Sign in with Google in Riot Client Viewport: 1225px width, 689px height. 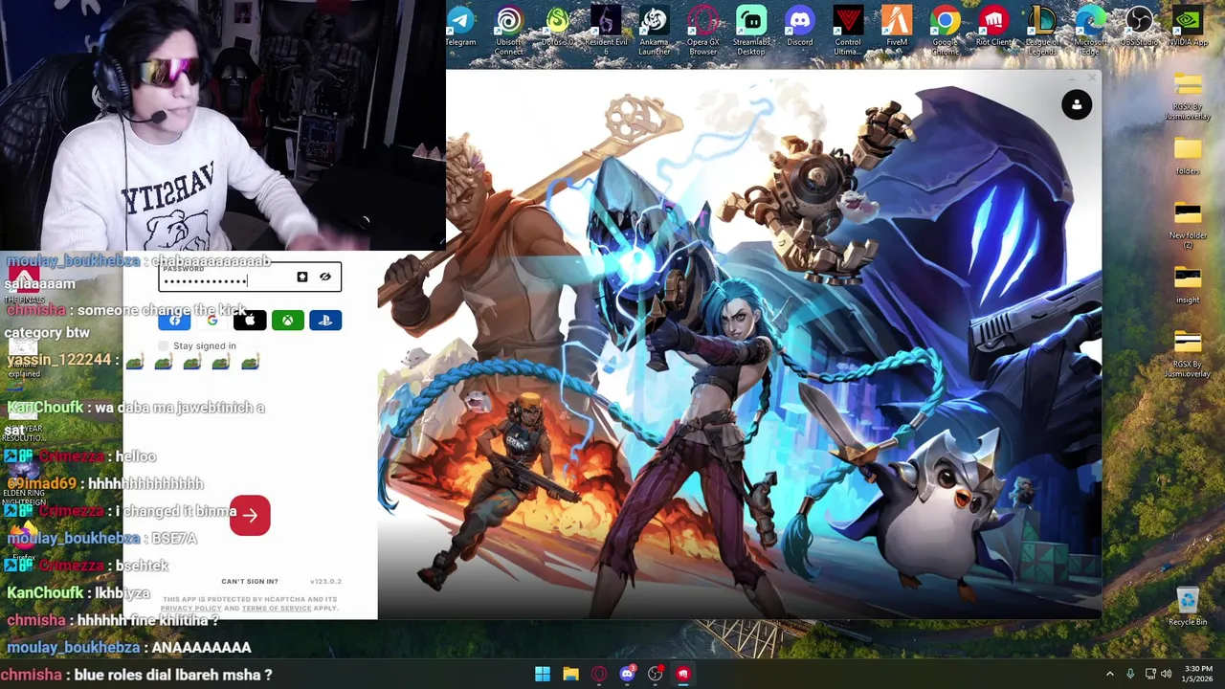[x=212, y=321]
